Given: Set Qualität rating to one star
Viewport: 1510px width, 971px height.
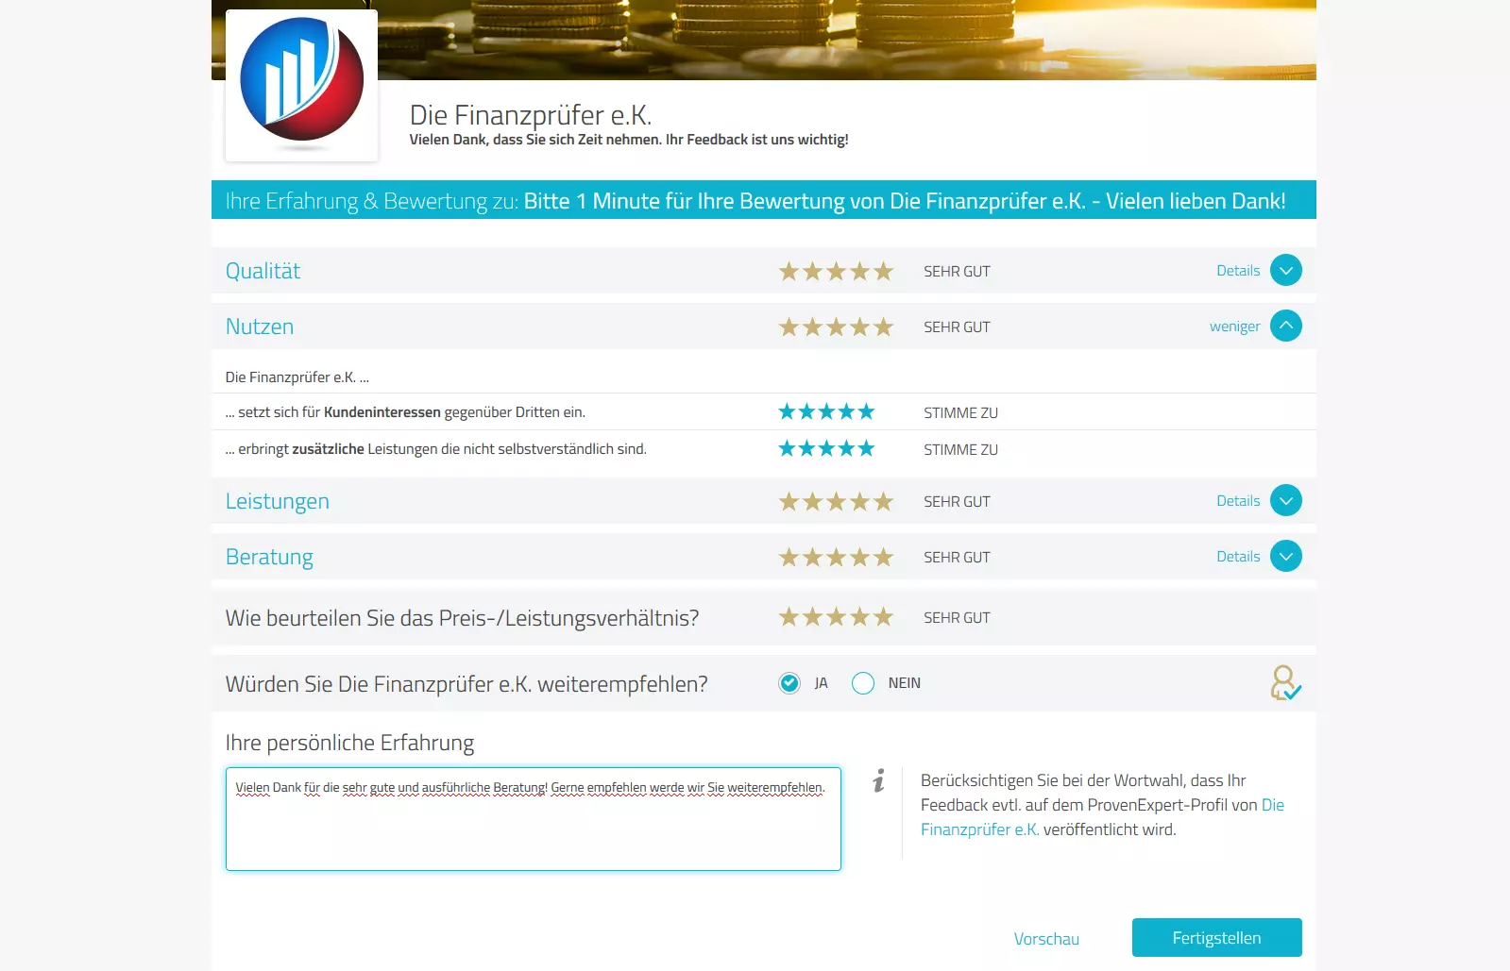Looking at the screenshot, I should (789, 272).
